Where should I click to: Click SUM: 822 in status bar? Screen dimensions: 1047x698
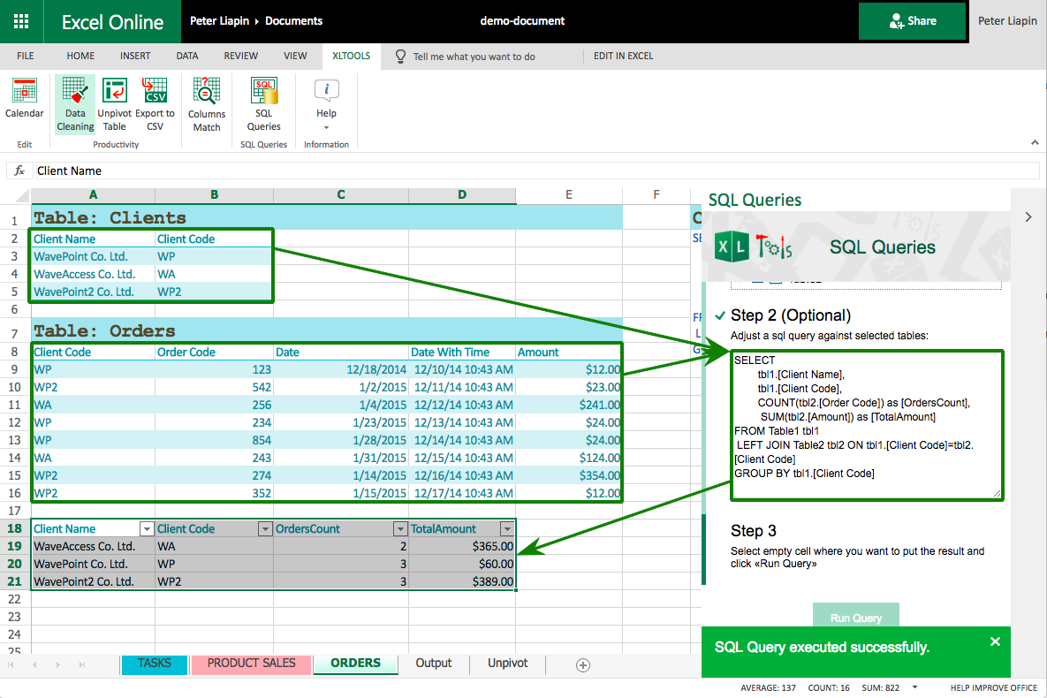881,687
